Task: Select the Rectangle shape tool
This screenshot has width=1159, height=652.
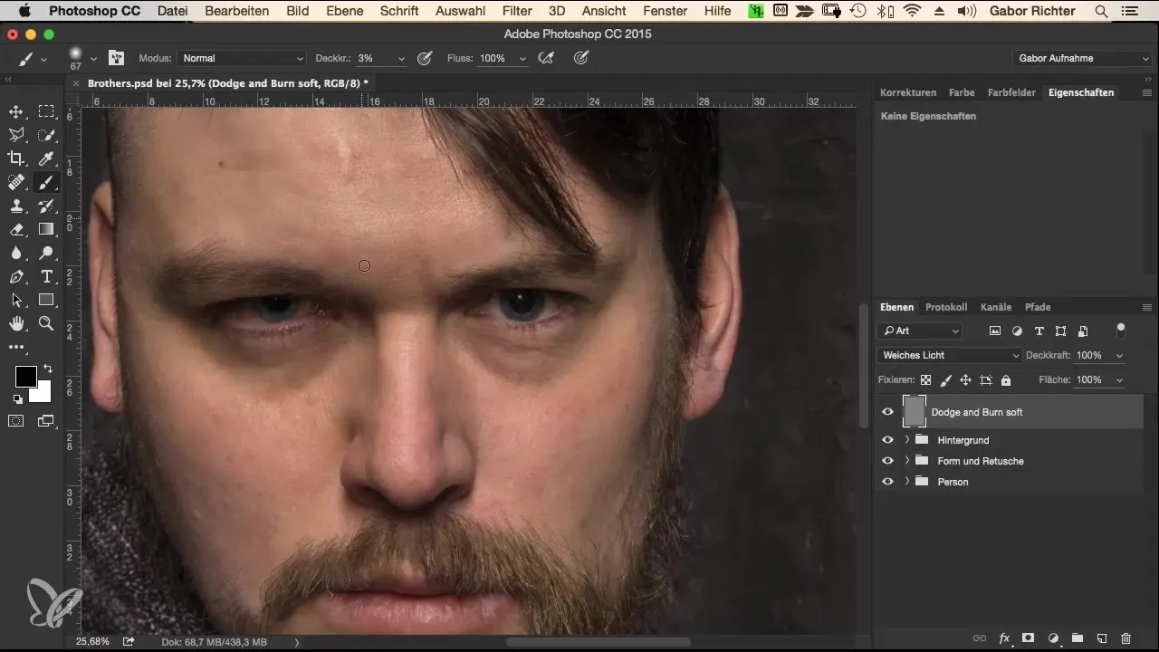Action: click(47, 301)
